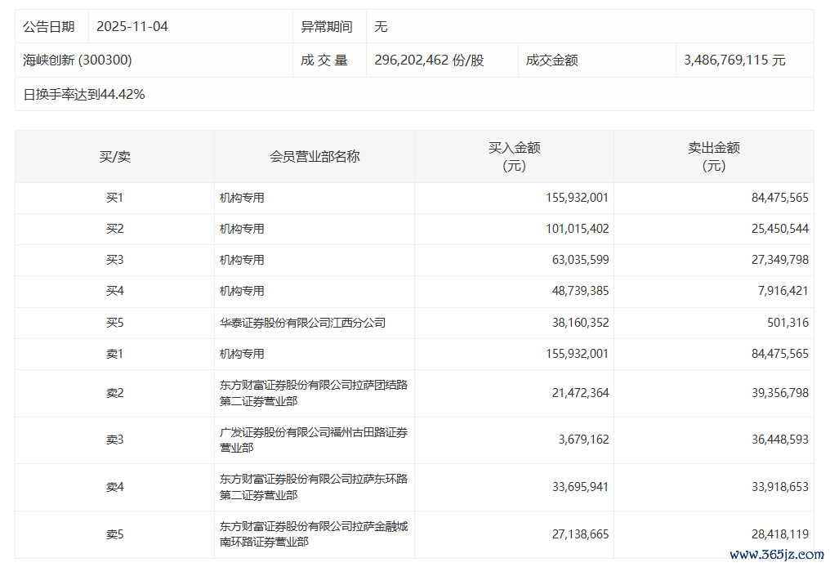Select sell amount 25,450,544
Viewport: 830px width, 567px height.
click(x=779, y=229)
